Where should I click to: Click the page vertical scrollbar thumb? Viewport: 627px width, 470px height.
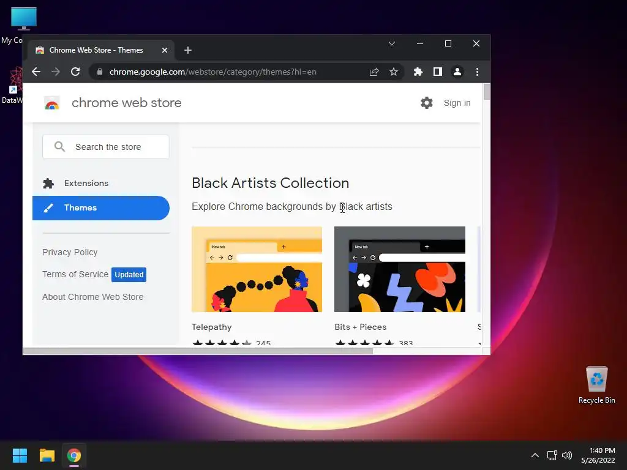487,92
